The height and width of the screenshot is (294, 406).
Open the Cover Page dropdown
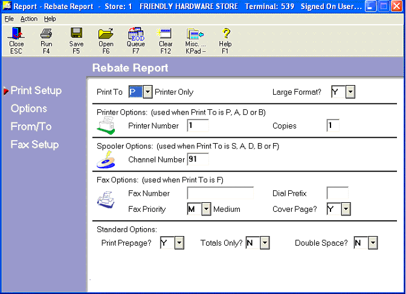pos(346,209)
